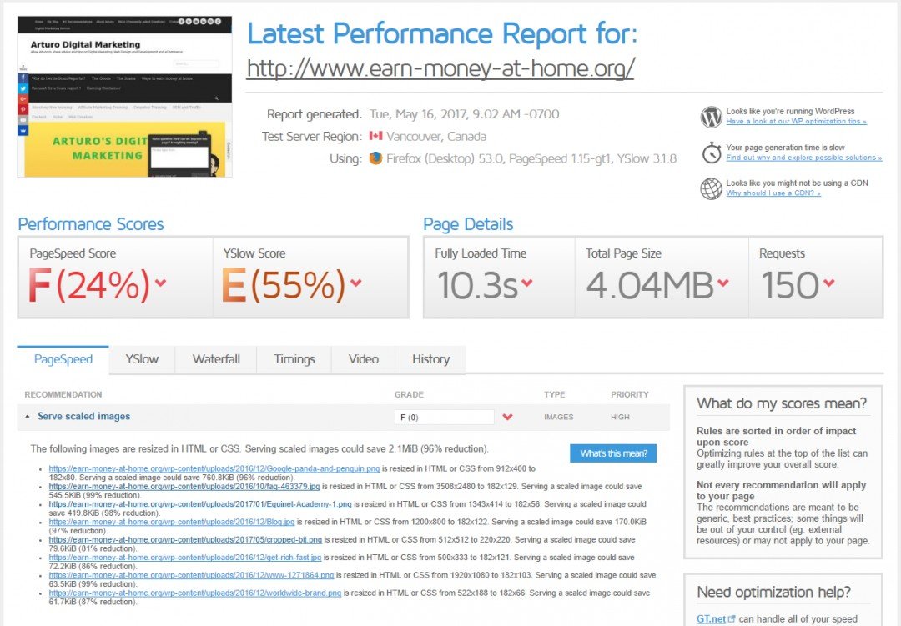Viewport: 901px width, 626px height.
Task: Click the Firefox browser icon
Action: pos(375,158)
